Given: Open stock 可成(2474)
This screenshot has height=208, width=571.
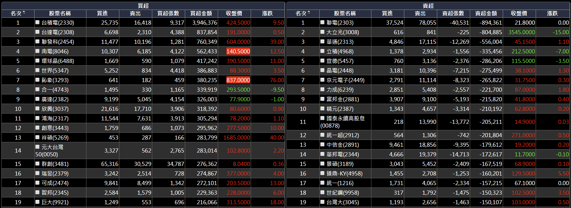Looking at the screenshot, I should click(55, 183).
